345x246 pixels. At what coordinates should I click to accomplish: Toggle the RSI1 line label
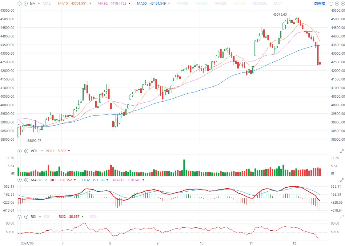[47, 217]
